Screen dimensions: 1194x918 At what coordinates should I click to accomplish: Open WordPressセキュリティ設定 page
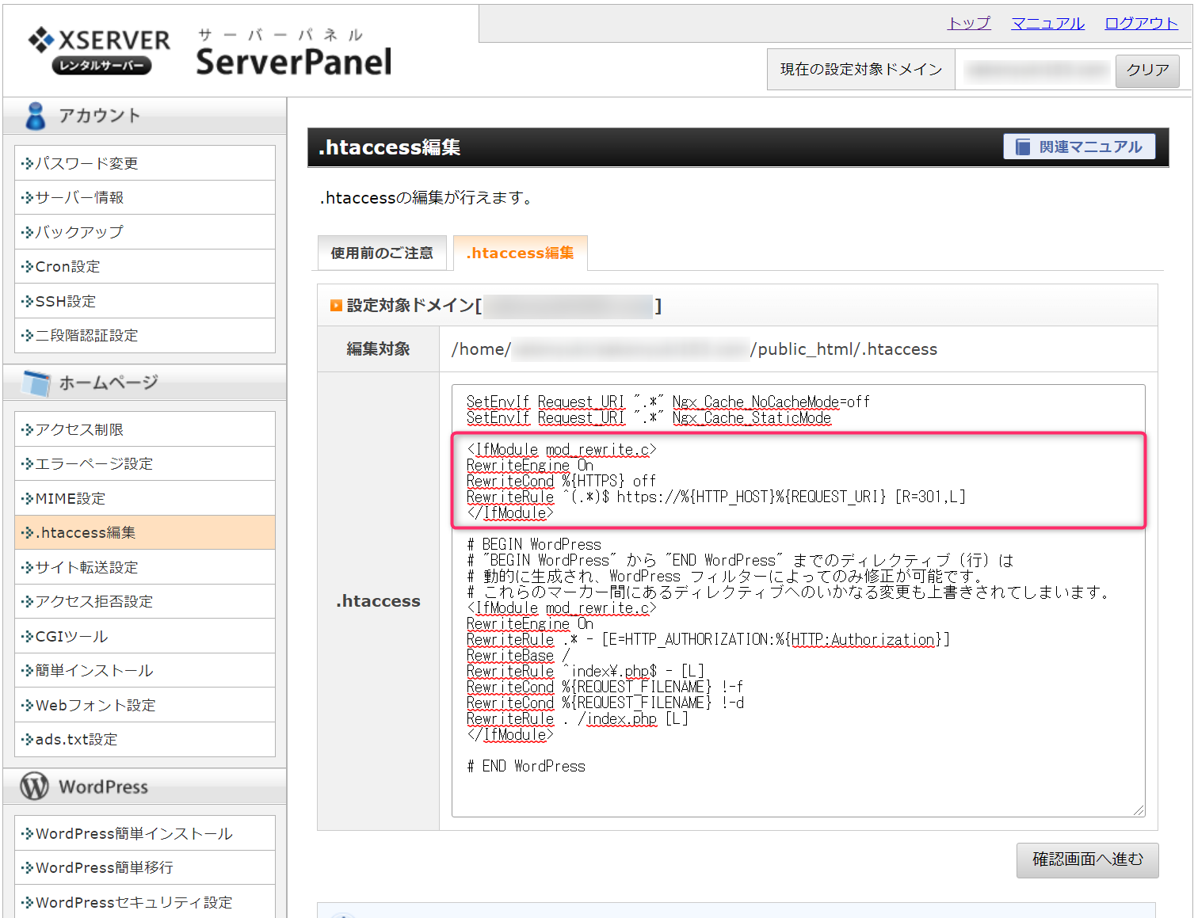(132, 901)
